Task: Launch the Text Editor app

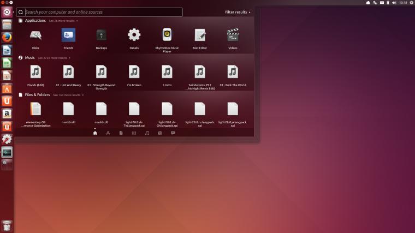Action: point(200,39)
